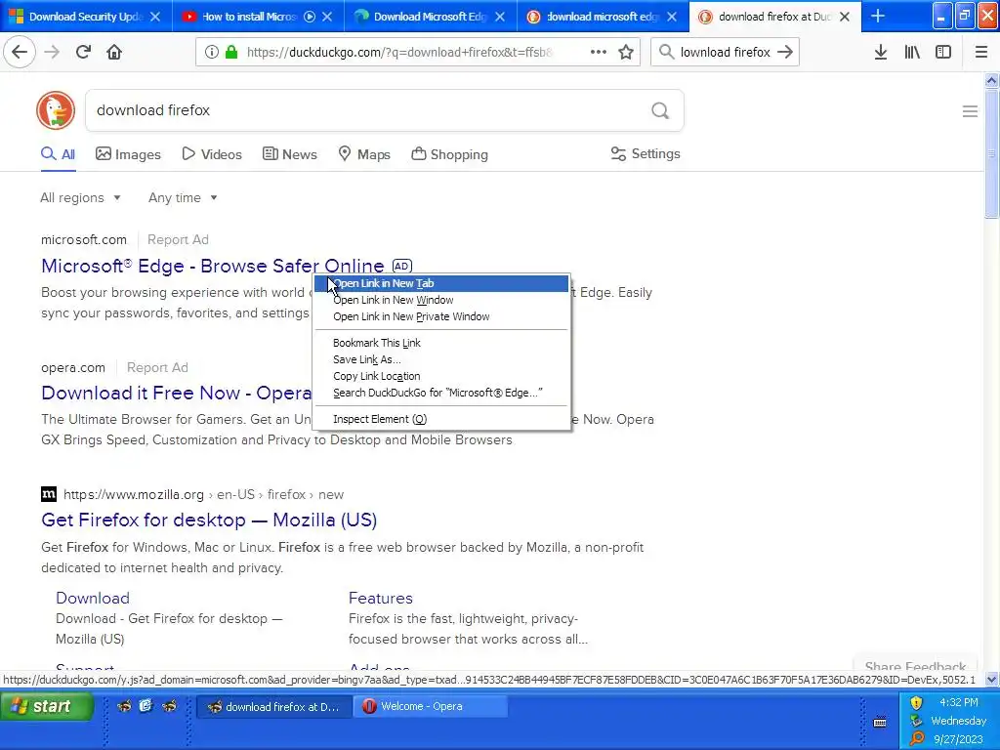Switch to Videos results
Viewport: 1000px width, 750px height.
212,154
